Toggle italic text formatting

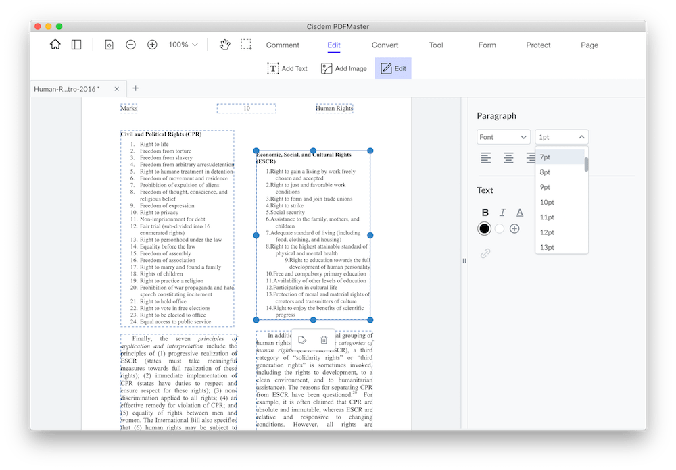(502, 213)
